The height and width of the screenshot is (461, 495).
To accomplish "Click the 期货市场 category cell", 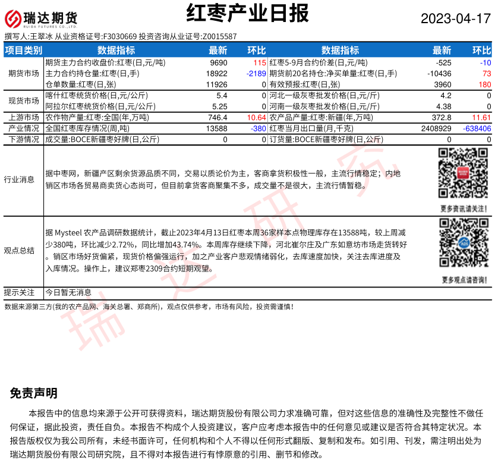I will (x=24, y=74).
